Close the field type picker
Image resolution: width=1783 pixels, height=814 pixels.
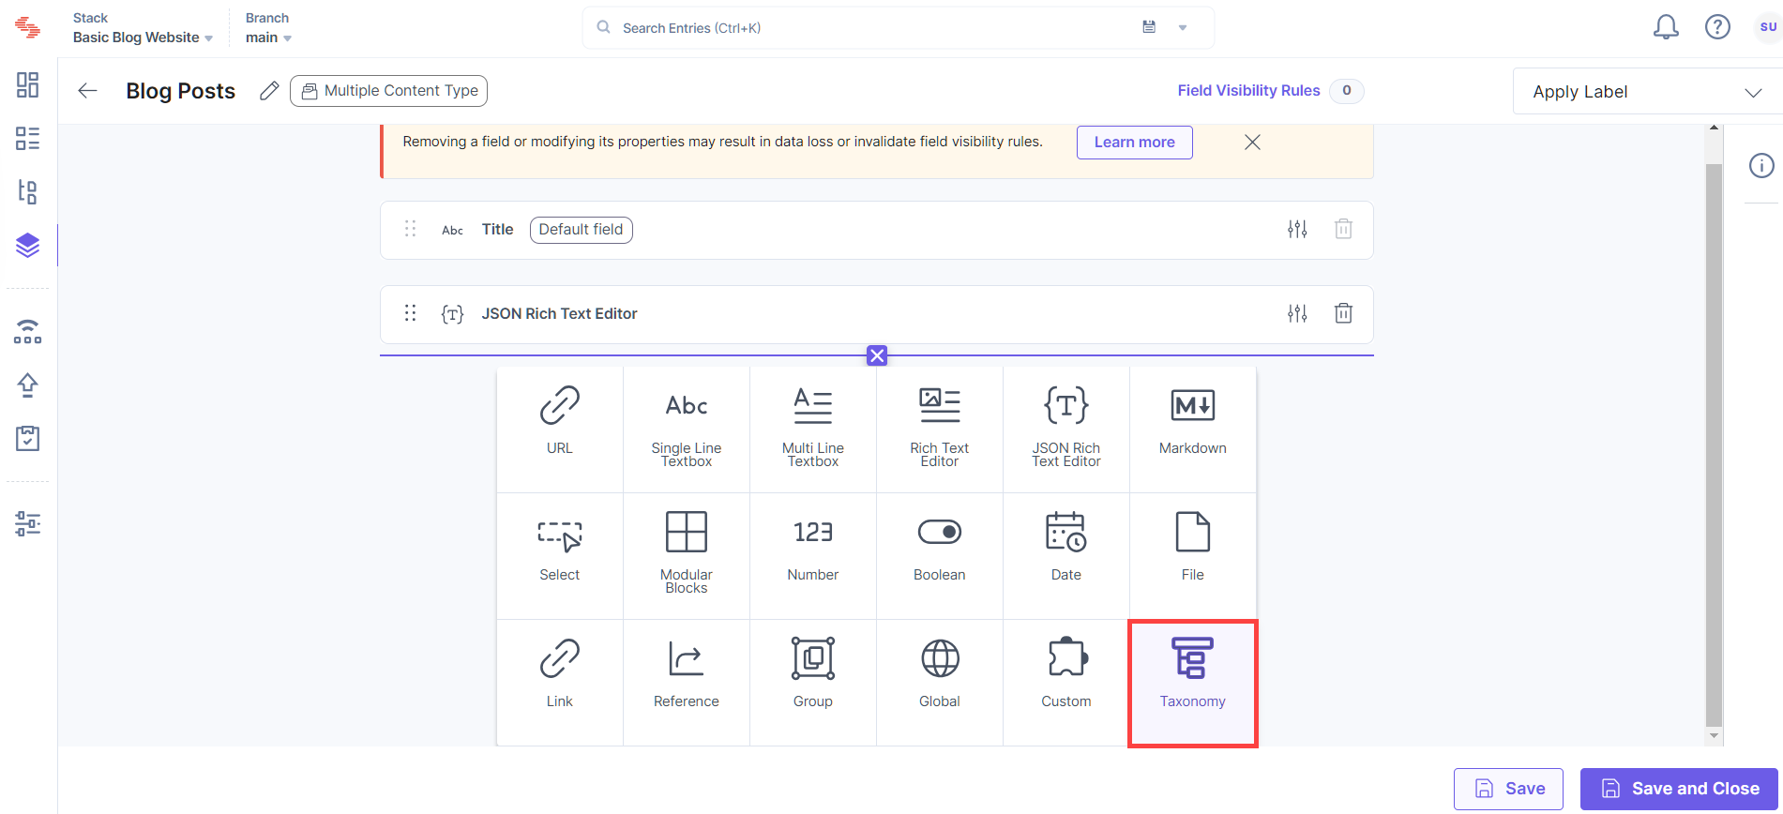point(877,355)
